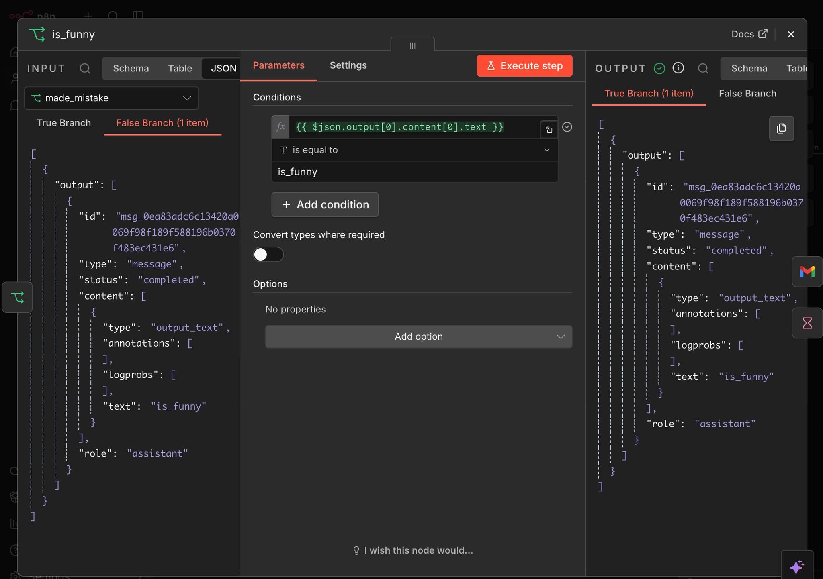Image resolution: width=823 pixels, height=579 pixels.
Task: Edit the is_funny comparison value field
Action: pos(415,172)
